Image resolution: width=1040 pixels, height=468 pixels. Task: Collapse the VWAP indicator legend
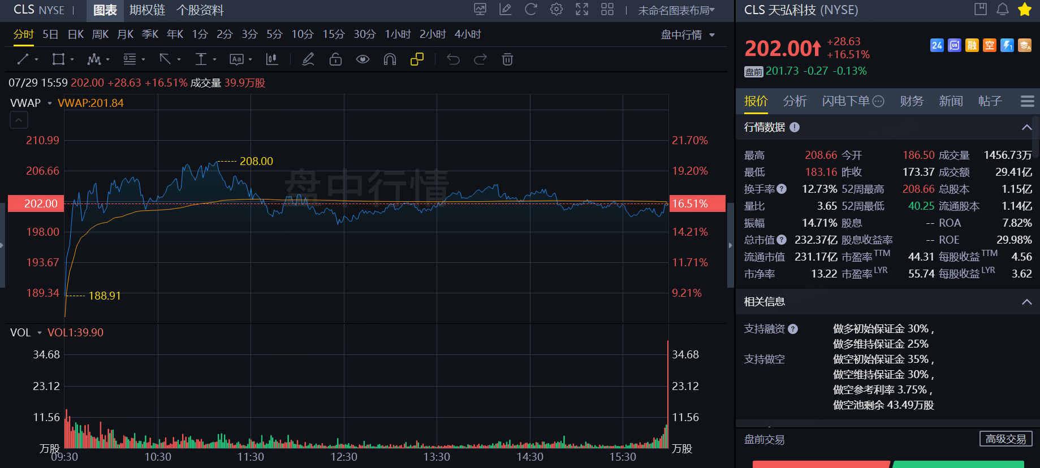[19, 120]
